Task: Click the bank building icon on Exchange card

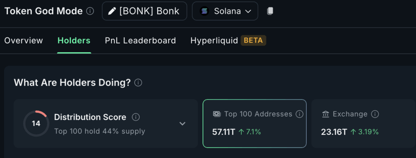Action: (x=325, y=114)
